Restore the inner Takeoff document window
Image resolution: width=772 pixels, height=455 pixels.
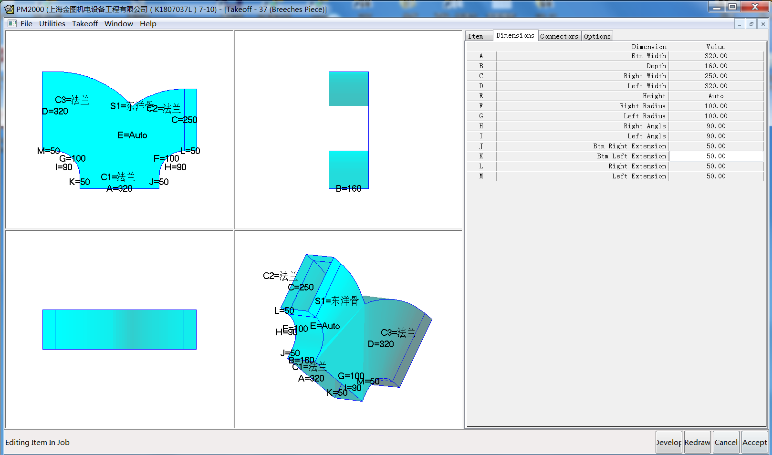751,24
